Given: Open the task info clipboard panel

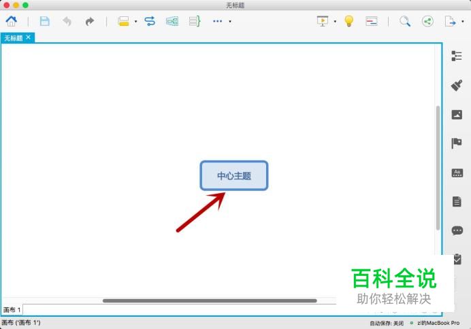Looking at the screenshot, I should click(457, 259).
